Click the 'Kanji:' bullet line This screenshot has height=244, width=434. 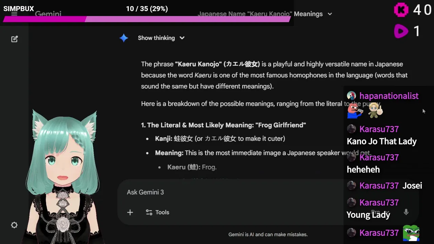220,139
